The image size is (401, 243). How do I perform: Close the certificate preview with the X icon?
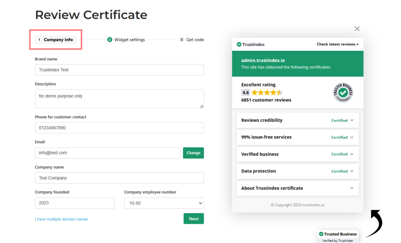tap(357, 28)
